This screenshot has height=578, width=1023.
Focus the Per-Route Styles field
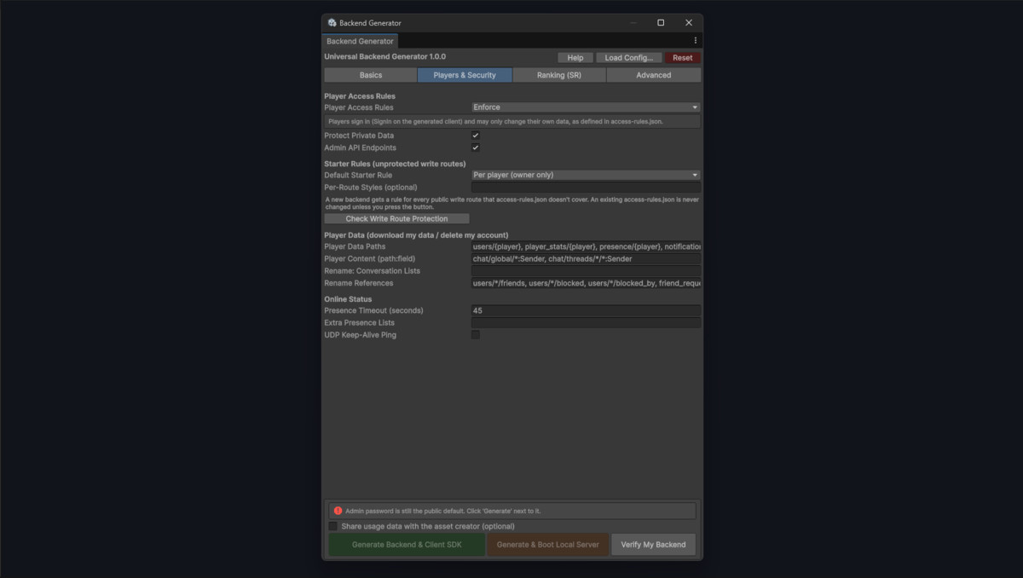pyautogui.click(x=586, y=187)
